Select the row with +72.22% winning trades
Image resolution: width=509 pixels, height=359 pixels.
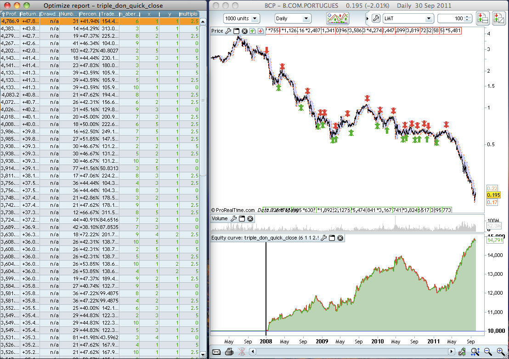coord(99,234)
